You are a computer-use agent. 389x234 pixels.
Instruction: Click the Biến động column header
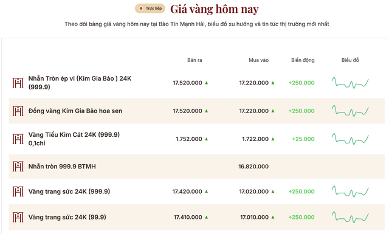(x=303, y=60)
